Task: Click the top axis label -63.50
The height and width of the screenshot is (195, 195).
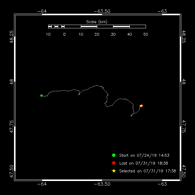Action: click(102, 11)
